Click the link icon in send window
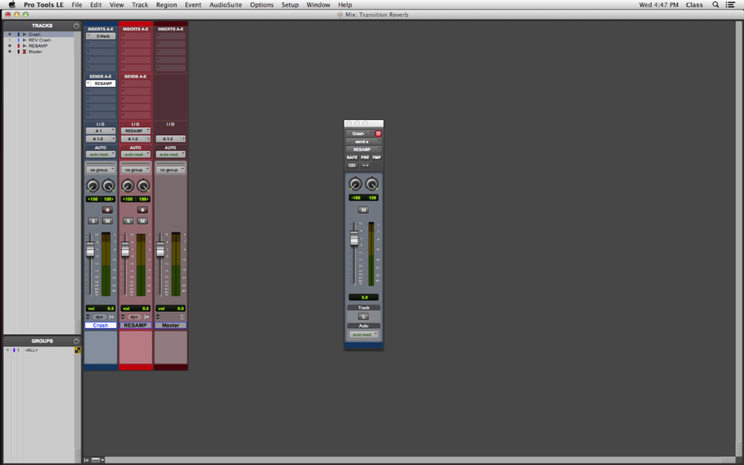 coord(352,166)
